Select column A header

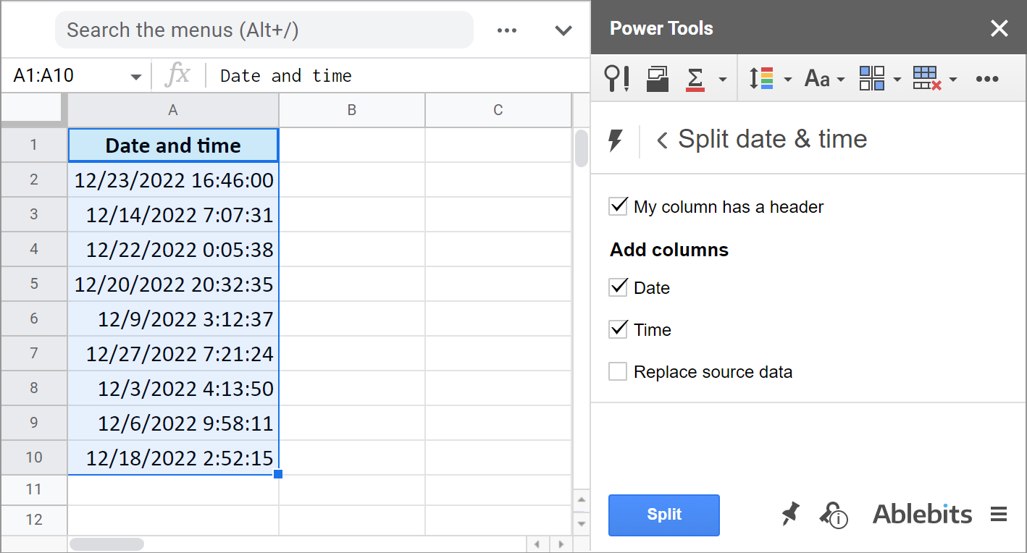tap(173, 110)
